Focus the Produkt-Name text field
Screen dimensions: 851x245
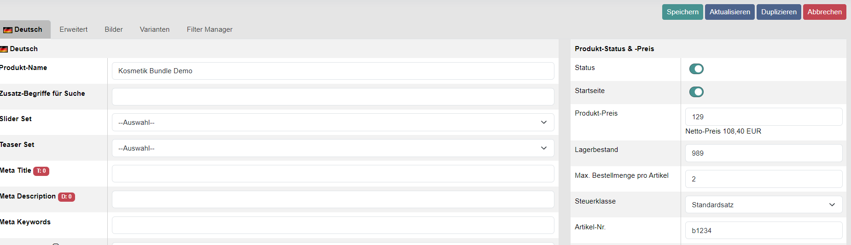(332, 71)
